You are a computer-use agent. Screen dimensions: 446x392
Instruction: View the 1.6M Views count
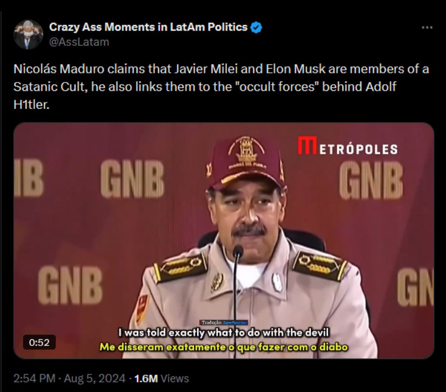pos(162,378)
